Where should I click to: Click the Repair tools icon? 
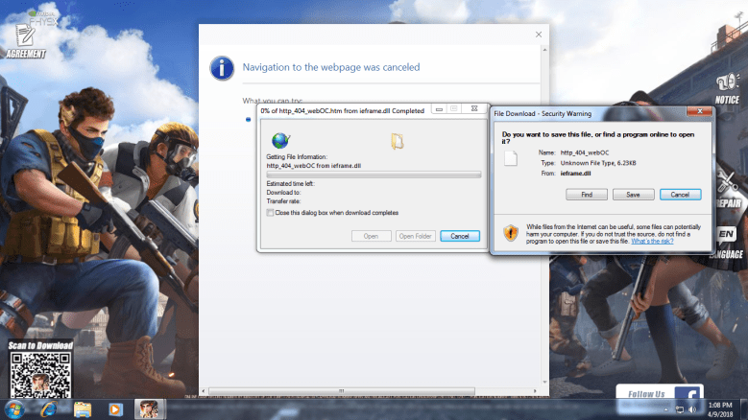[728, 190]
